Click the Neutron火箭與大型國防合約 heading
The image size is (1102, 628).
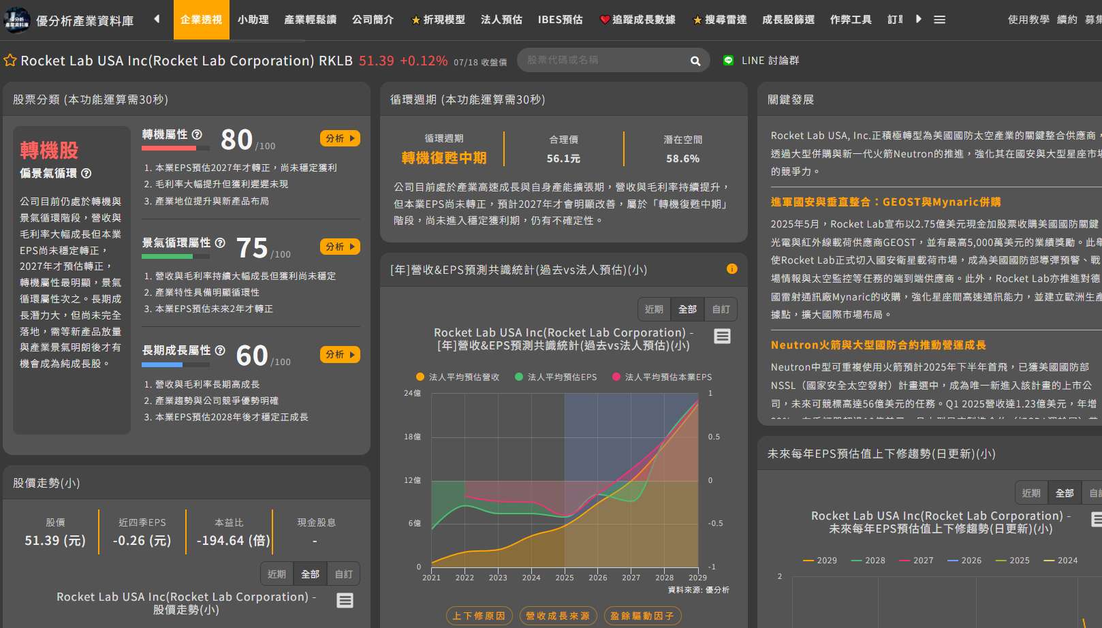click(x=878, y=345)
